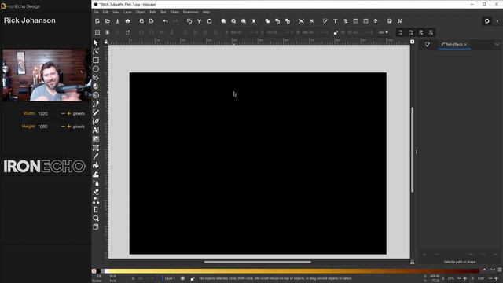
Task: Click the Open document icon
Action: pos(108,21)
